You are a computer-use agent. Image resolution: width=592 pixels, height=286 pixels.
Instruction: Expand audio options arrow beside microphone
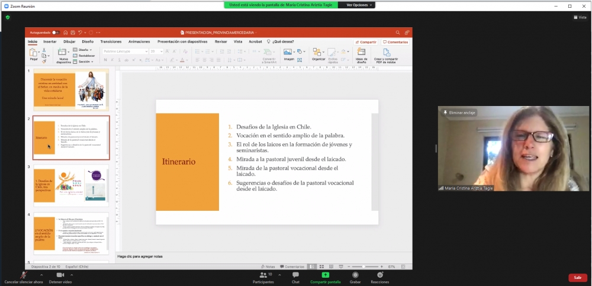click(41, 274)
